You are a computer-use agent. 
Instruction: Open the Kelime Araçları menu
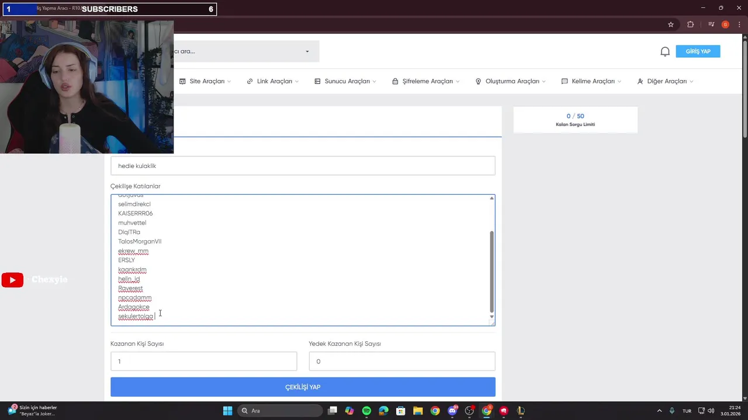tap(591, 81)
